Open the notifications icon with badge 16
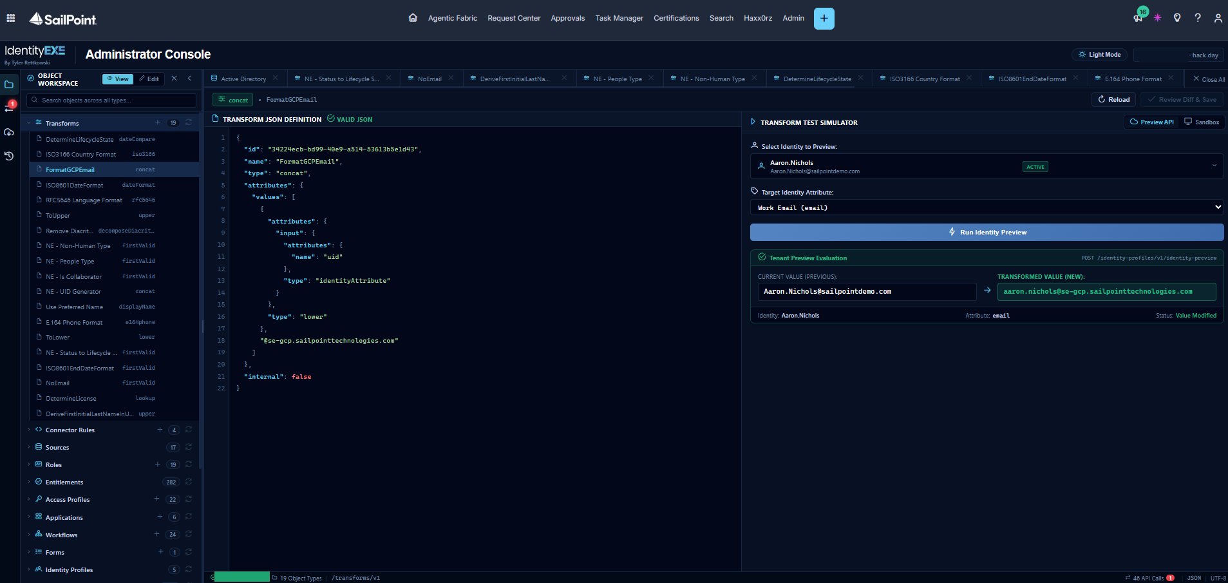 1138,17
